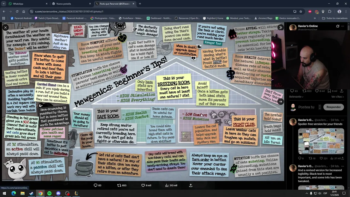This screenshot has height=197, width=350.
Task: Open the Relevante sort dropdown
Action: (x=296, y=97)
